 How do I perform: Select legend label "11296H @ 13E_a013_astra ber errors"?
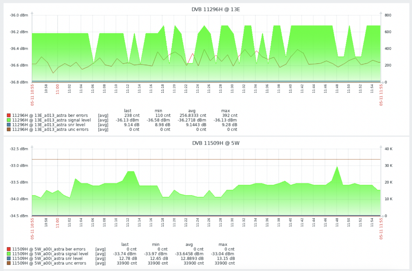(x=50, y=115)
